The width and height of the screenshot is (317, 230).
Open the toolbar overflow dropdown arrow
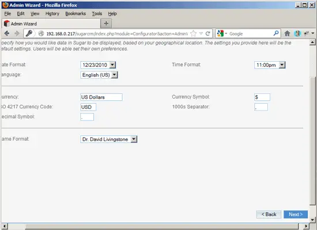coord(313,33)
